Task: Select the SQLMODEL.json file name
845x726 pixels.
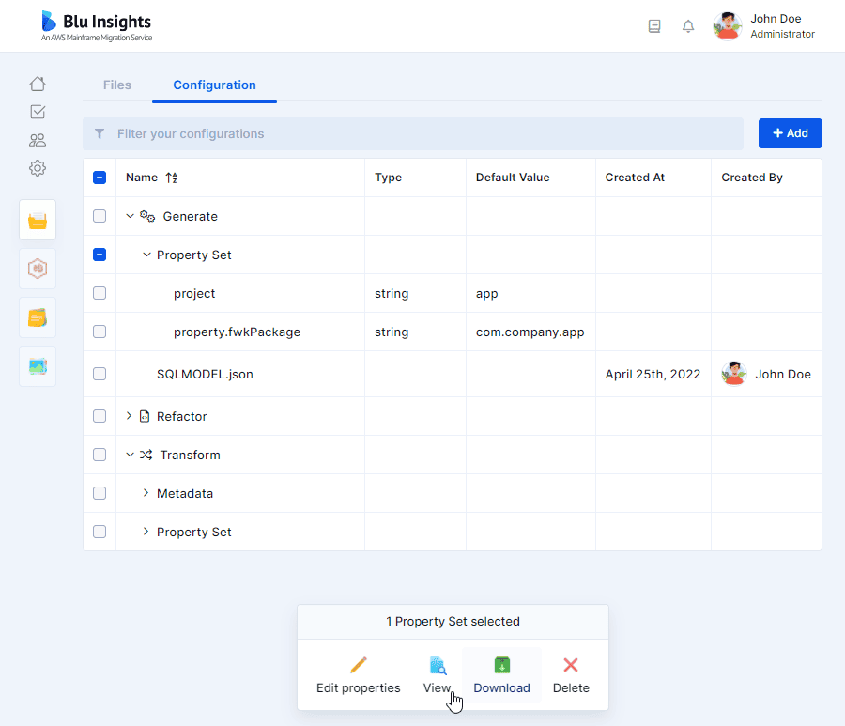Action: tap(205, 374)
